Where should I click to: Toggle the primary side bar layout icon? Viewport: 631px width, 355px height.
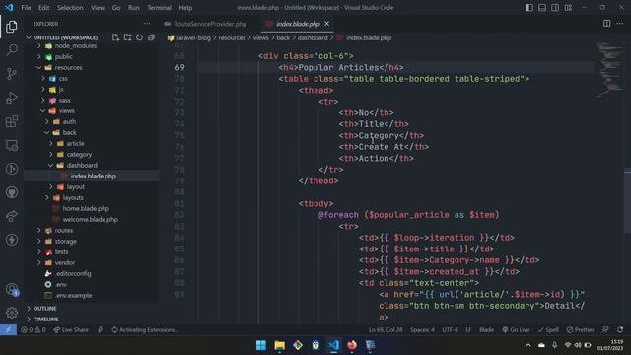click(x=529, y=7)
